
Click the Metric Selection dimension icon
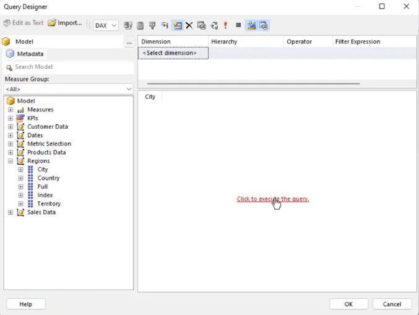click(x=20, y=144)
